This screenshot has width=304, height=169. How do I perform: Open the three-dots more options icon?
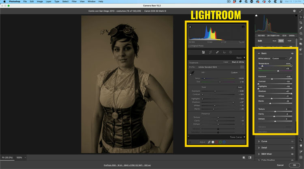[x=301, y=54]
